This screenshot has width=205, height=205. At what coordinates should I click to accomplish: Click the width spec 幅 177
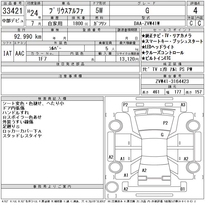(x=173, y=92)
